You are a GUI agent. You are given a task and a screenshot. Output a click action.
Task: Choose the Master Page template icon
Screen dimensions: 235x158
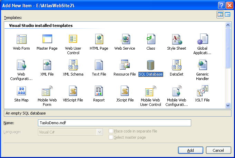tap(47, 39)
